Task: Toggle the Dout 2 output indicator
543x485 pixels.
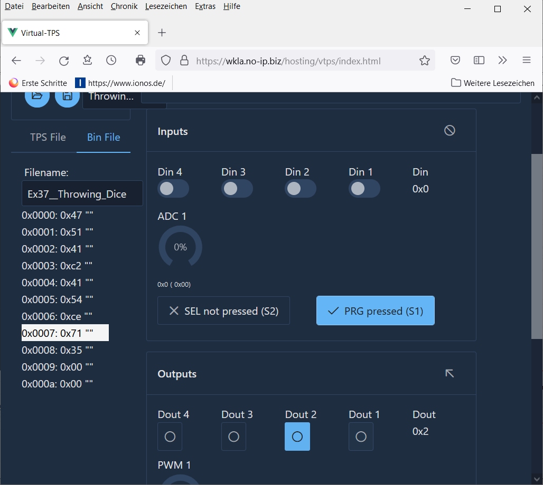Action: (297, 436)
